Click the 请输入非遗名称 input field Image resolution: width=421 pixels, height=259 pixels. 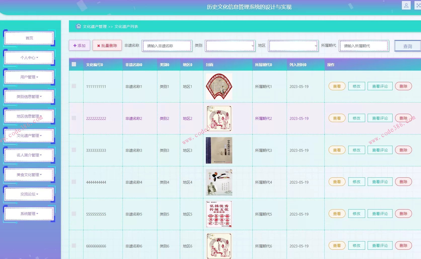click(x=167, y=46)
